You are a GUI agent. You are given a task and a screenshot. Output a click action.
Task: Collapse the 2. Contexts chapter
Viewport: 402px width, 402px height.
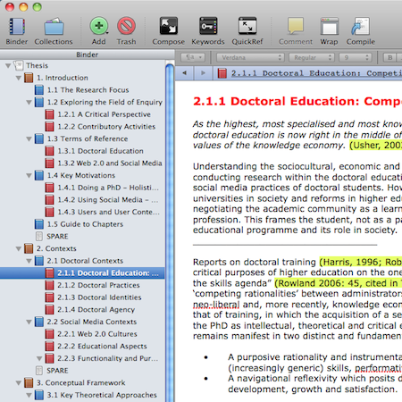point(19,248)
